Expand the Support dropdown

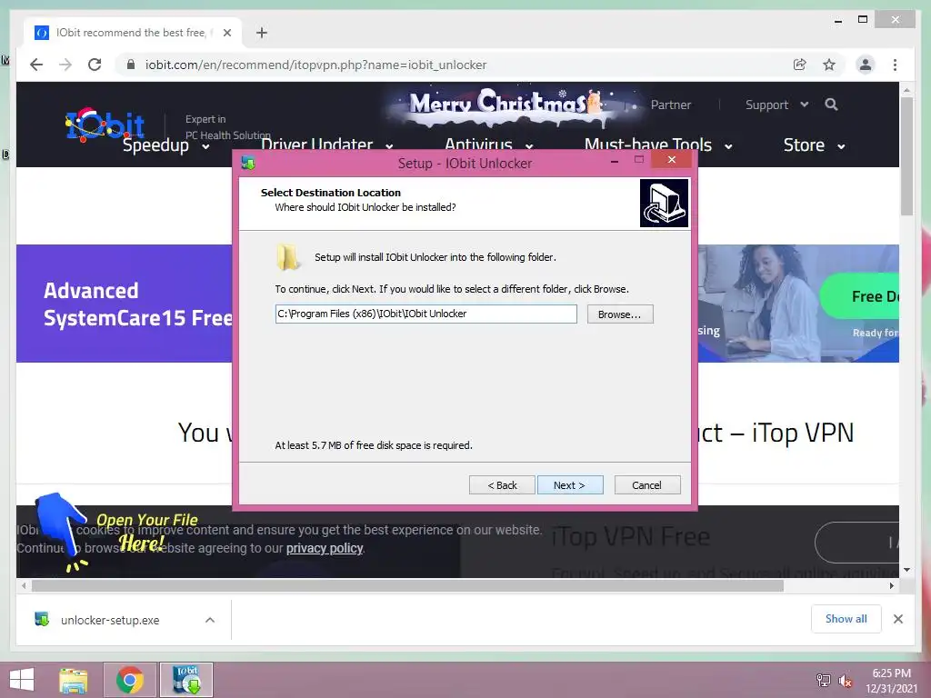point(776,105)
